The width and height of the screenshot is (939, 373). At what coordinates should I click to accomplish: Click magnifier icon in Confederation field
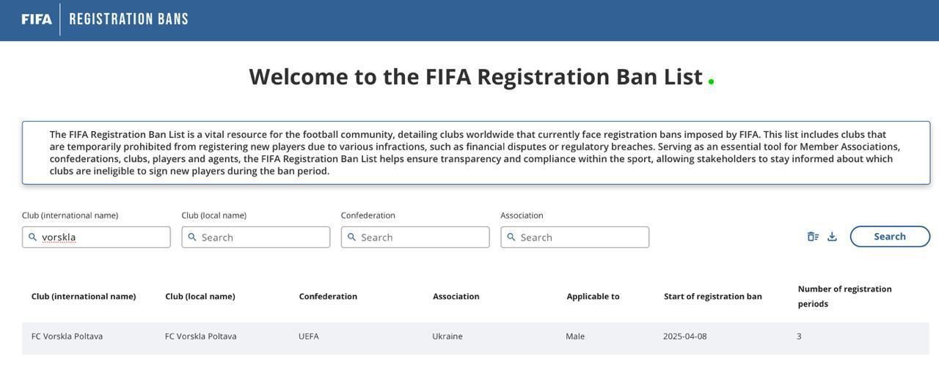pos(351,237)
